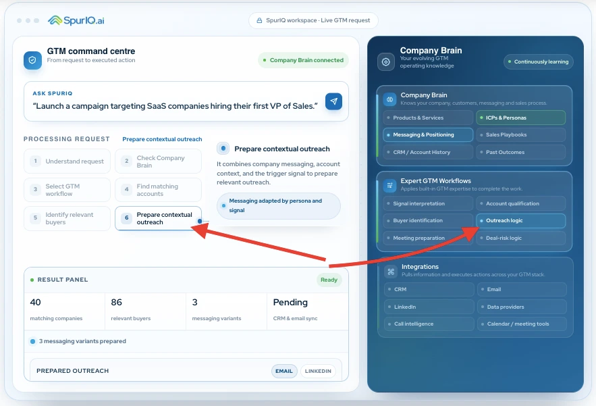Select Sales Playbooks chip
Screen dimensions: 596x406
(520, 134)
